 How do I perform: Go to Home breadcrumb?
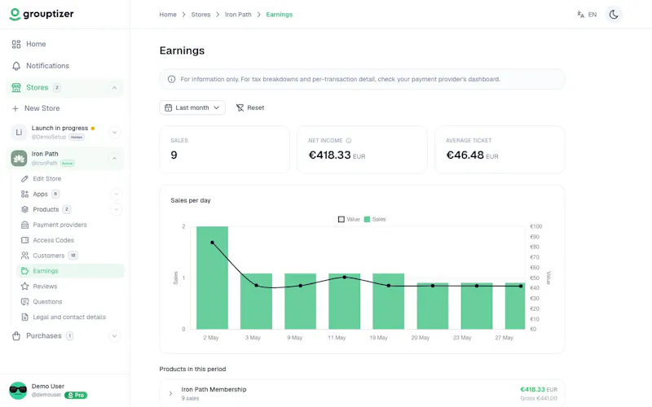click(x=168, y=15)
